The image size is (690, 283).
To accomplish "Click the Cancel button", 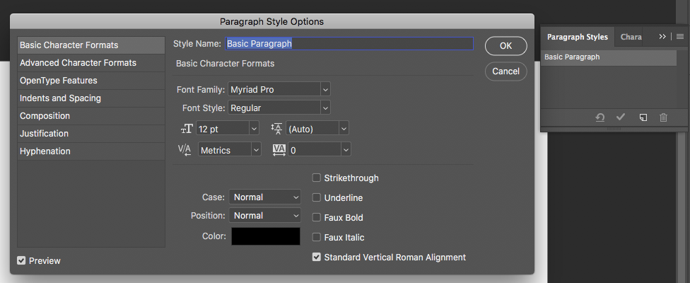I will tap(505, 71).
